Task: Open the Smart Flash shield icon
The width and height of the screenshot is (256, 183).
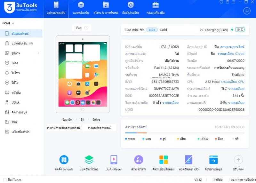Action: pos(131,5)
